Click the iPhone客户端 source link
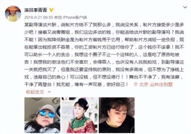This screenshot has width=191, height=134. pos(75,17)
